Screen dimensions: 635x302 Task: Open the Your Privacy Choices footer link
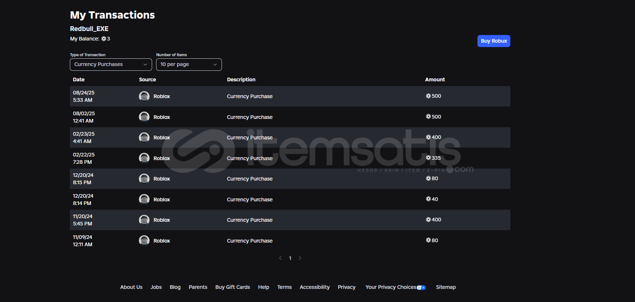point(396,287)
